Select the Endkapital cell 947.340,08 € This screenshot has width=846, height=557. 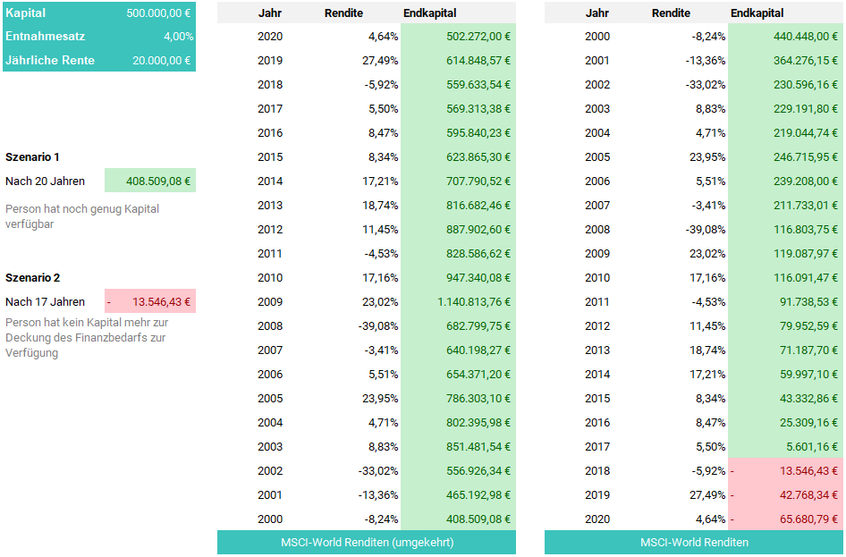478,277
